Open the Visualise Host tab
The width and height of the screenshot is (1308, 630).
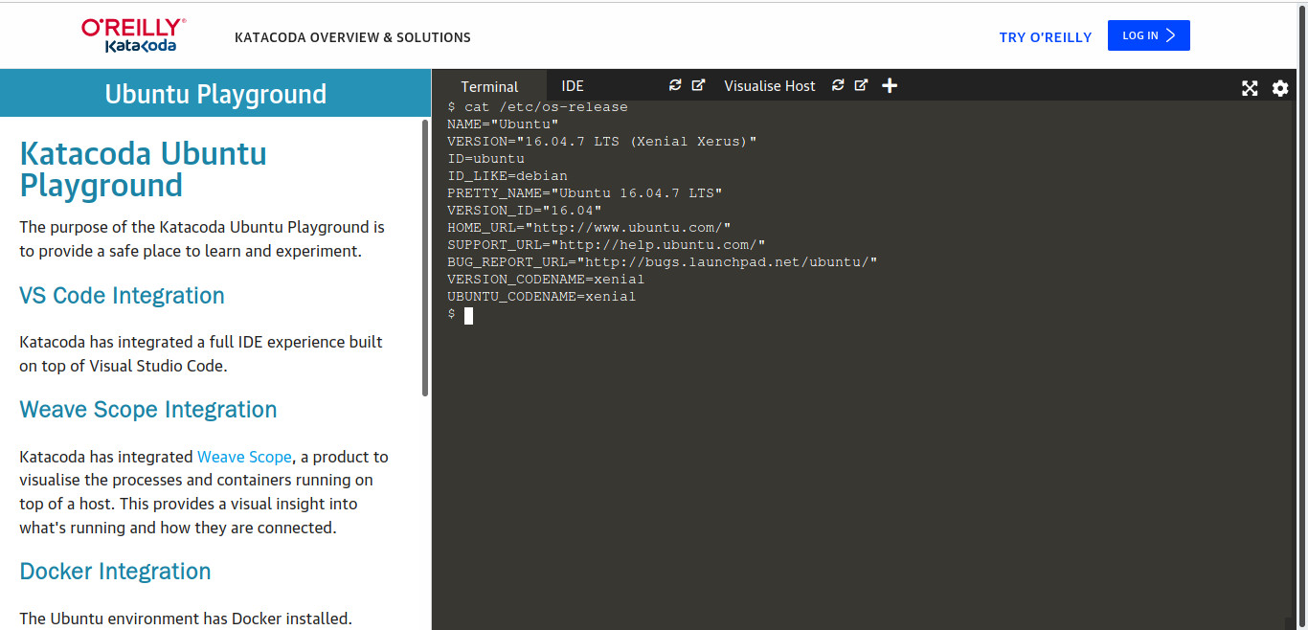click(770, 86)
